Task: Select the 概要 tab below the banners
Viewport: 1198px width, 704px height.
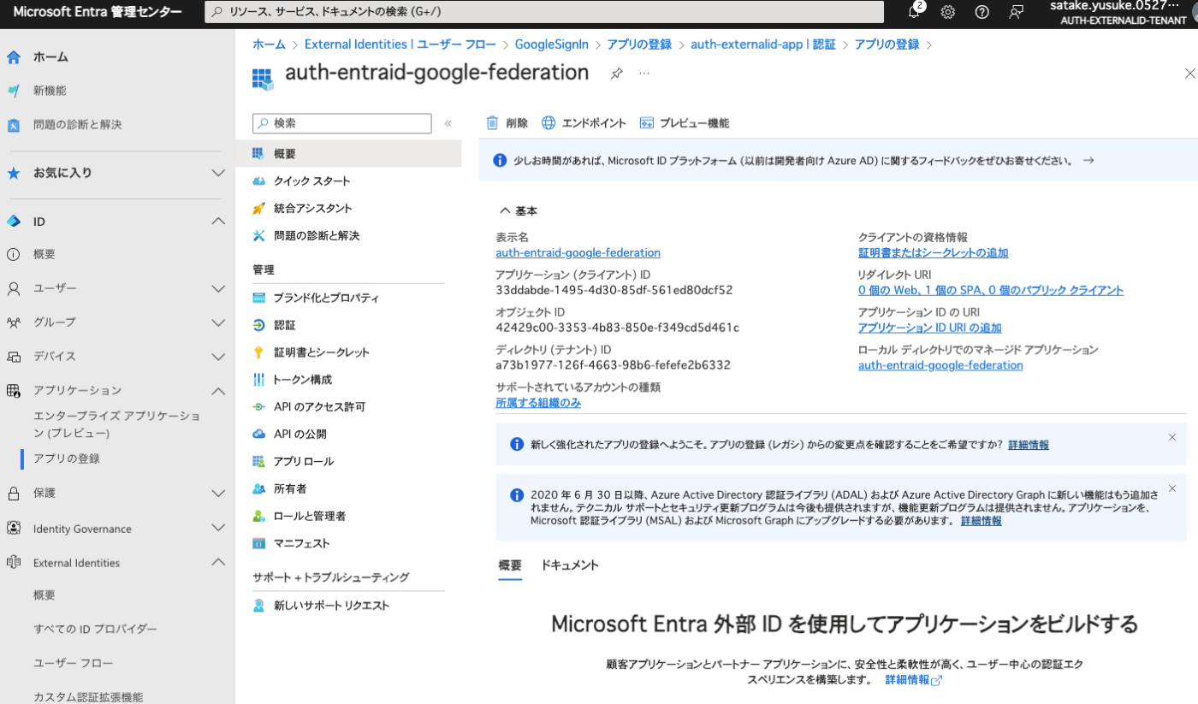Action: click(510, 565)
